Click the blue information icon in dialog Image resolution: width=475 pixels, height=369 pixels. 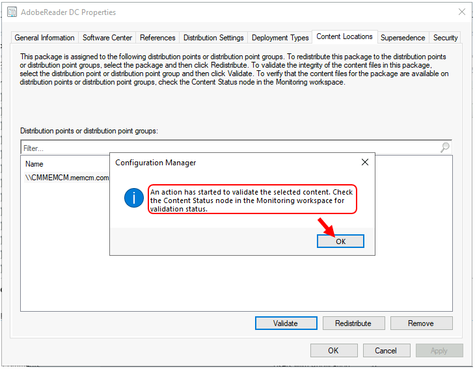133,198
